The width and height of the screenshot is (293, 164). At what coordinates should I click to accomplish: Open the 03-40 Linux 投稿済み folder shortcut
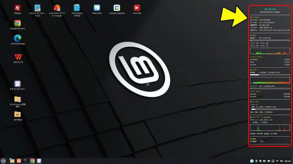coord(17,102)
